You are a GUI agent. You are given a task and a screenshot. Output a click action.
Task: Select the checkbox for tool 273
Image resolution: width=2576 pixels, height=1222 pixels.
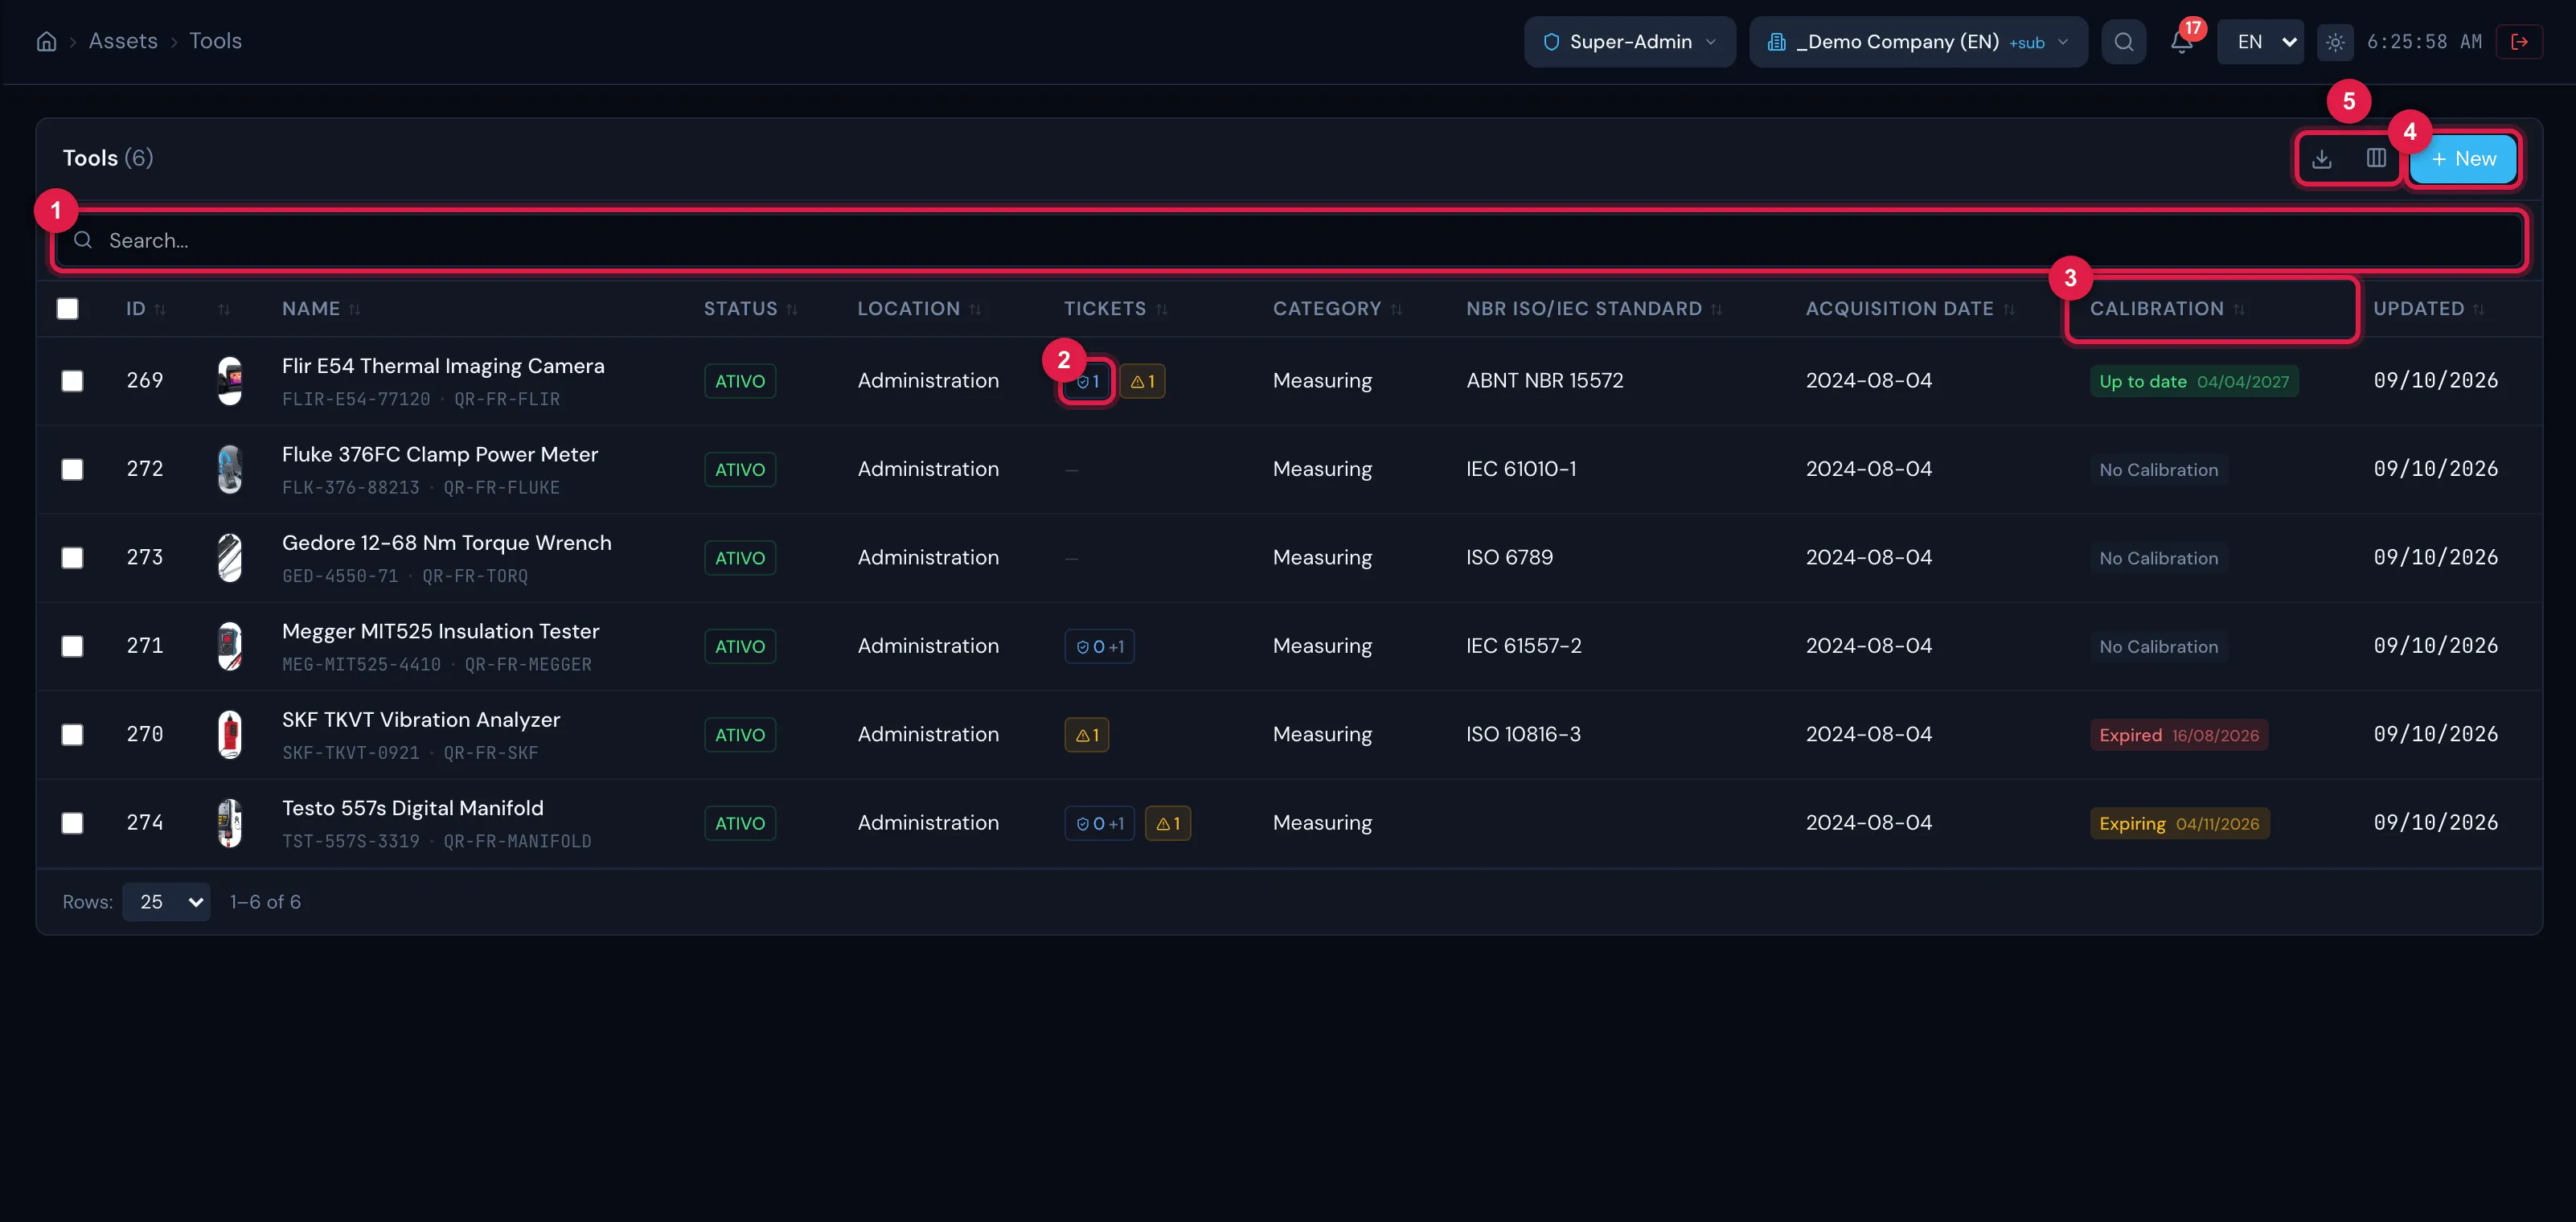tap(72, 558)
